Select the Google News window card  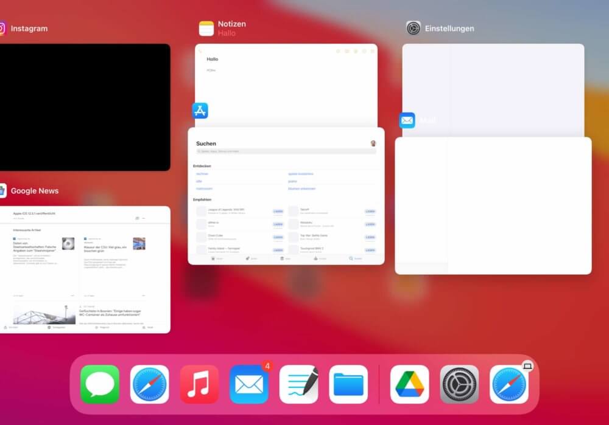[x=85, y=269]
